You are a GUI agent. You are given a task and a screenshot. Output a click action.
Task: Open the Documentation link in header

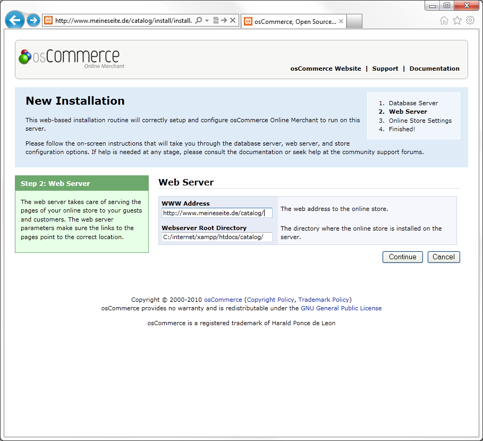pos(434,69)
